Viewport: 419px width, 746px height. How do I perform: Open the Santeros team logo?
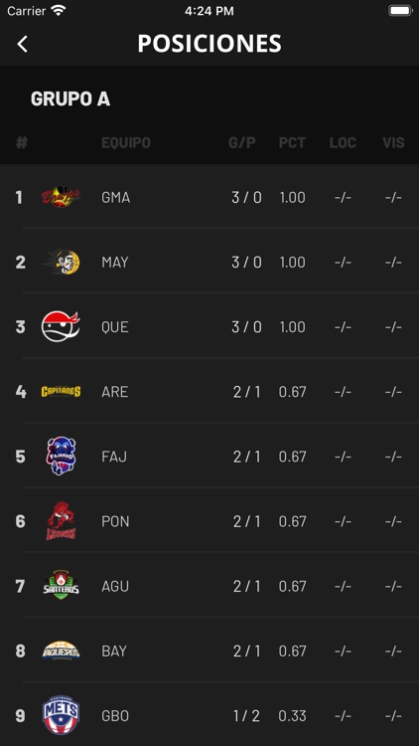[61, 586]
